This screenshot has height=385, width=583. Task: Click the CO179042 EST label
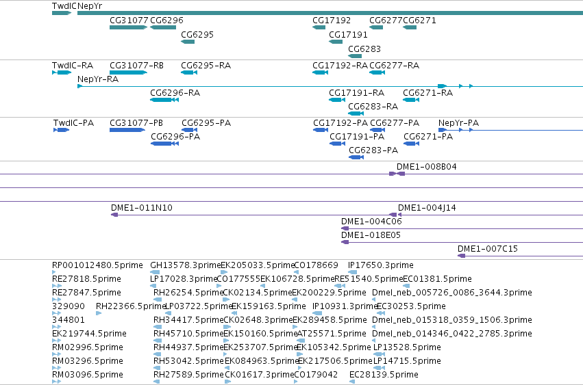coord(317,375)
